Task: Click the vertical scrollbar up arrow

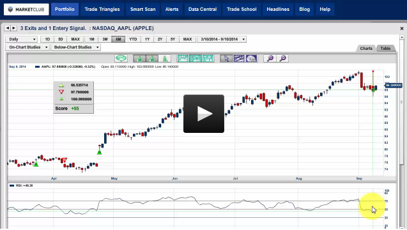Action: click(401, 38)
